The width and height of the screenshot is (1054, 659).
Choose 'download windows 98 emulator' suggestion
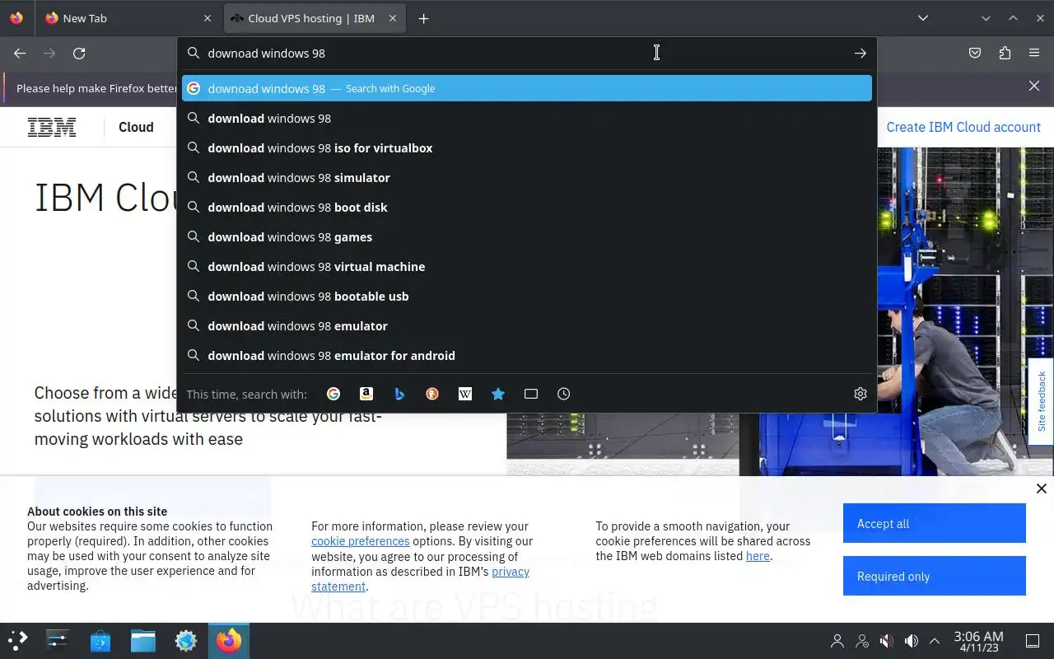[527, 326]
